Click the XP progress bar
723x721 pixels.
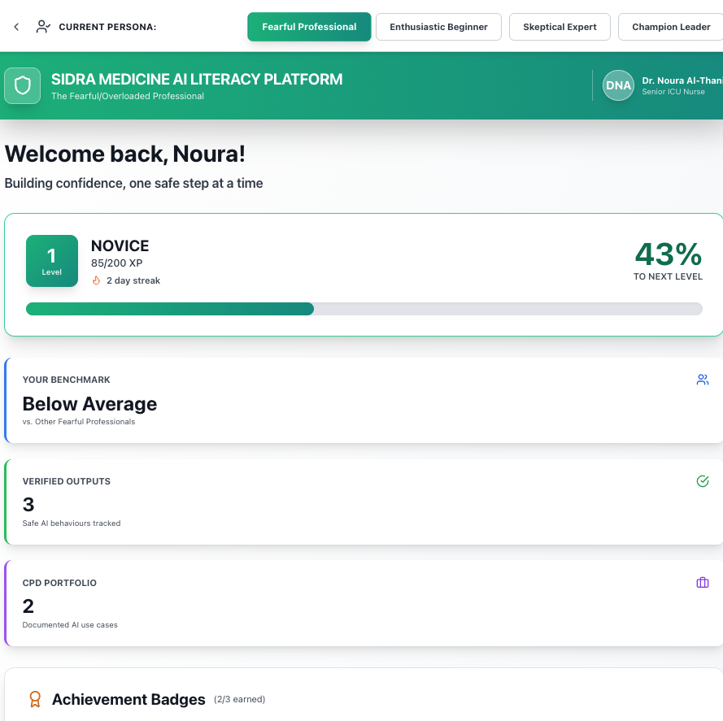pyautogui.click(x=364, y=309)
